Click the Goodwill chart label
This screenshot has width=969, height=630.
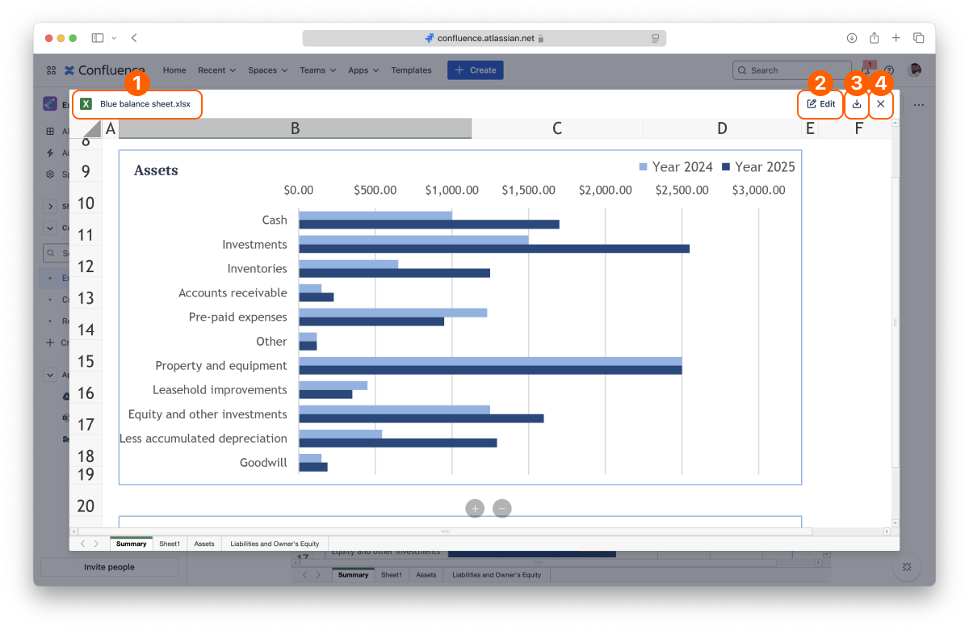[x=263, y=462]
